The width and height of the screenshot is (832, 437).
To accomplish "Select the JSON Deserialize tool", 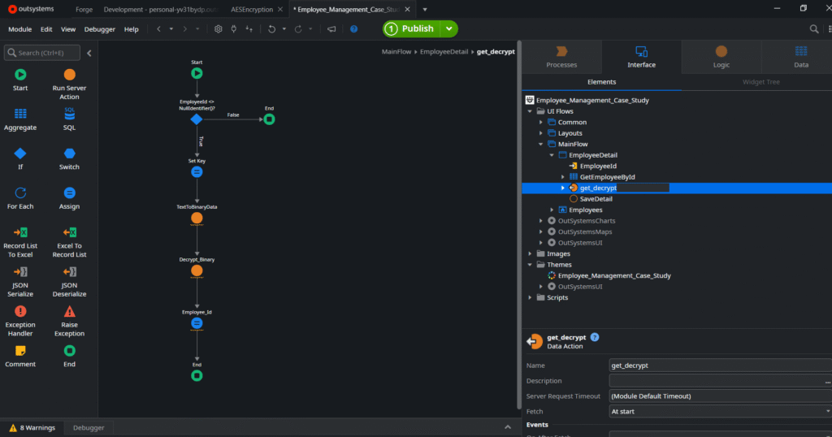I will coord(69,282).
